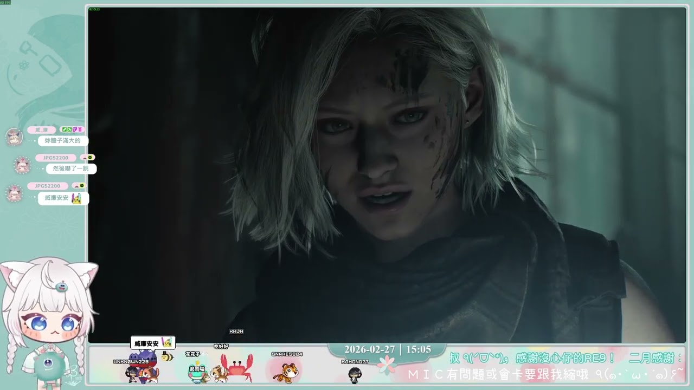Click the avatar beside the 威廉安安 chat message
Viewport: 694px width, 390px height.
[14, 193]
